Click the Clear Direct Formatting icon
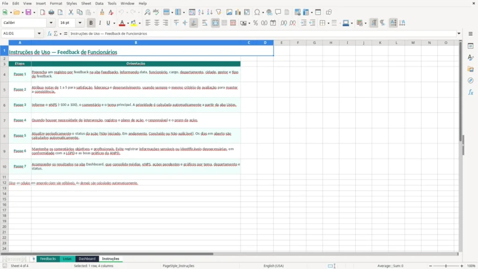The width and height of the screenshot is (478, 269). click(111, 12)
